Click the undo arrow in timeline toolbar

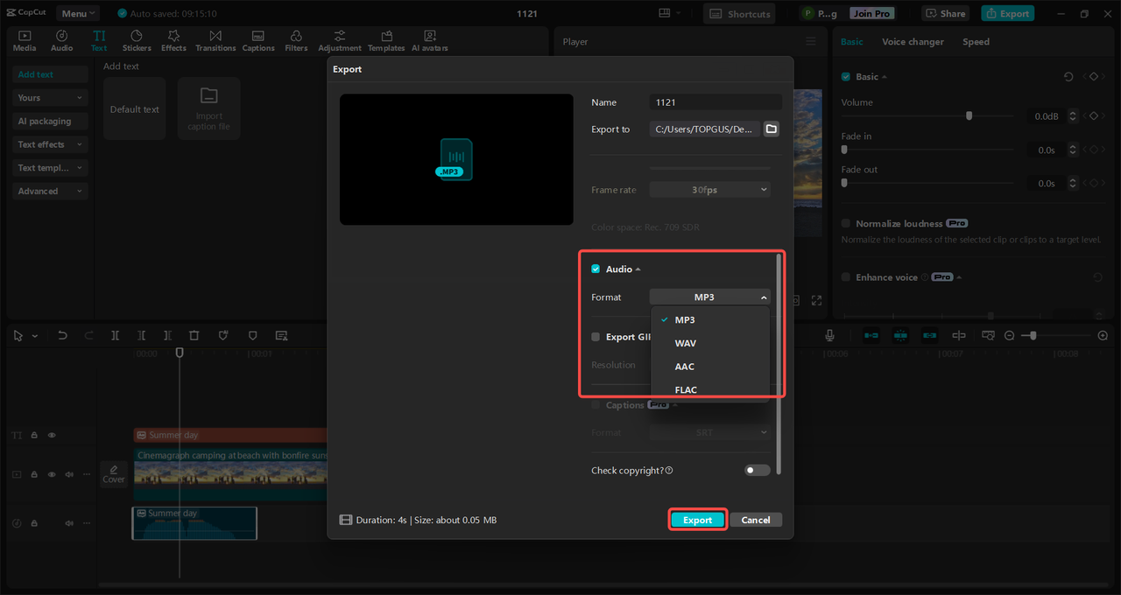pyautogui.click(x=62, y=335)
